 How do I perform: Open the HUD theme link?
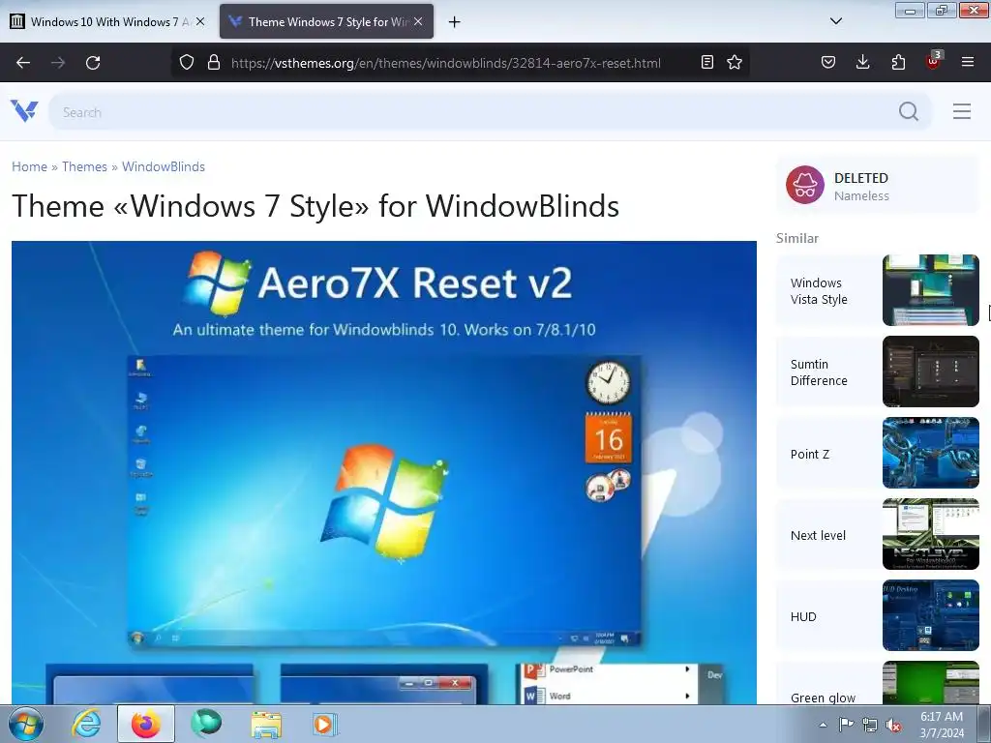click(803, 616)
